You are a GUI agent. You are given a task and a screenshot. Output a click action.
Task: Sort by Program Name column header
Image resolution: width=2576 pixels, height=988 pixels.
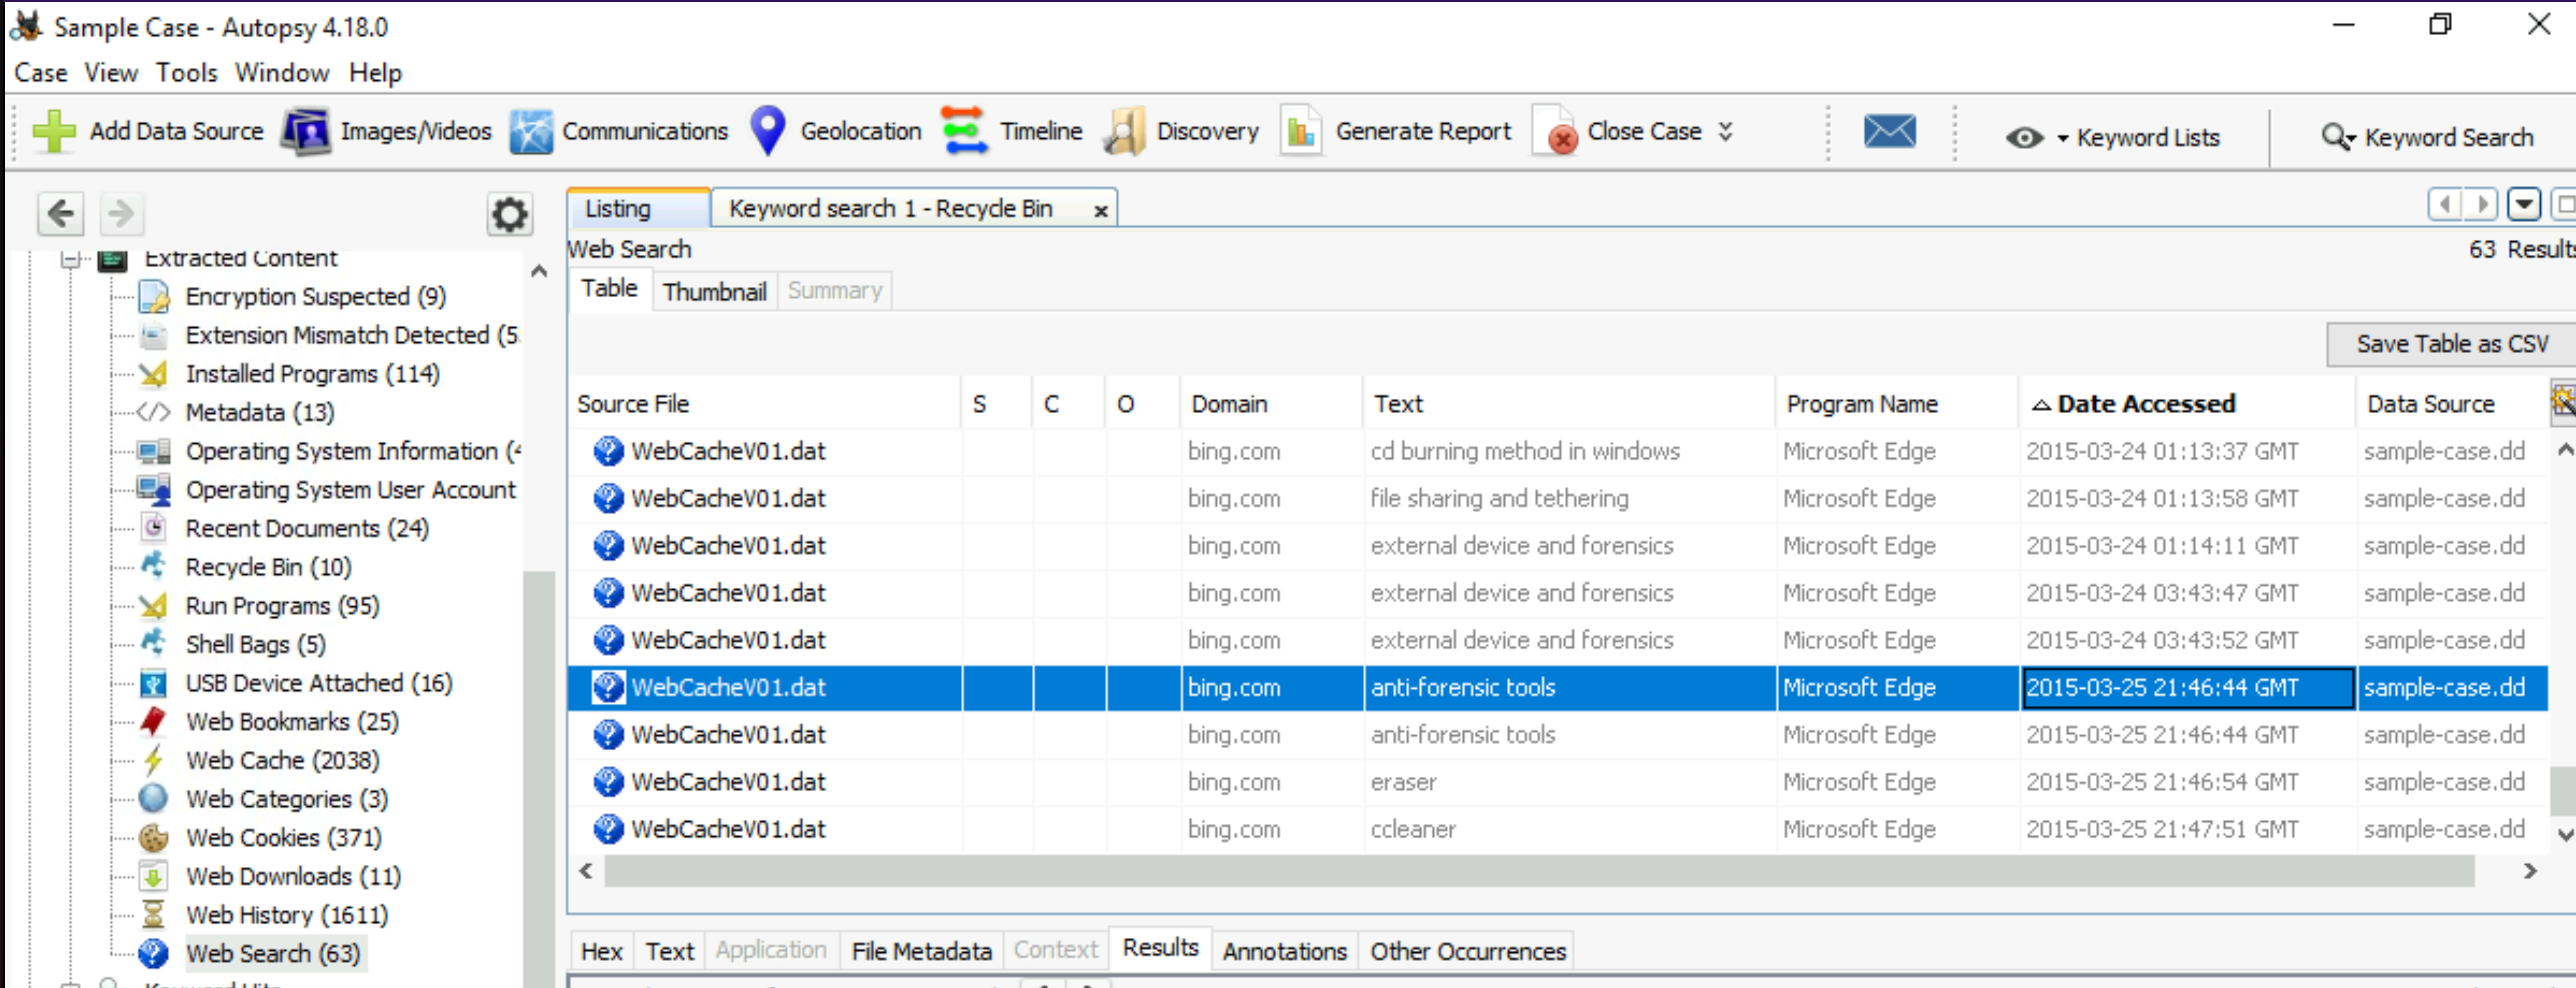coord(1897,404)
